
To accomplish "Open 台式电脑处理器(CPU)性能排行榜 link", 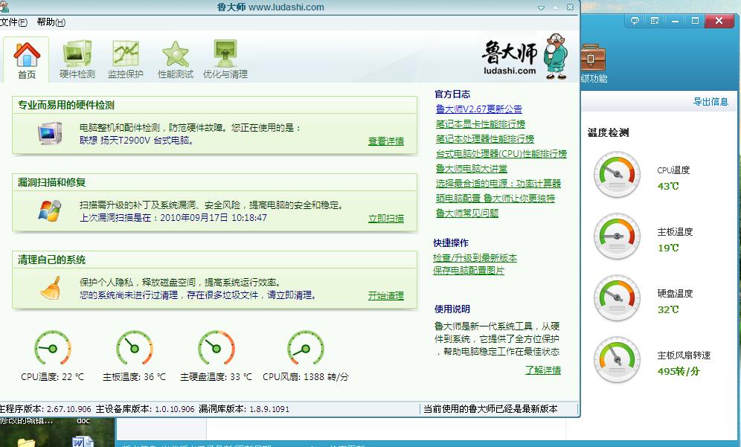I will [x=501, y=153].
